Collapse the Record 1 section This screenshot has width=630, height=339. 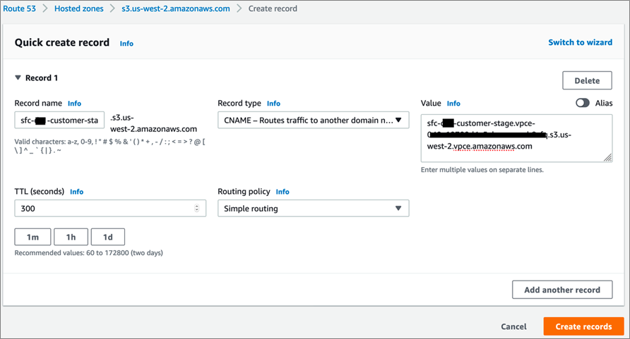(18, 78)
